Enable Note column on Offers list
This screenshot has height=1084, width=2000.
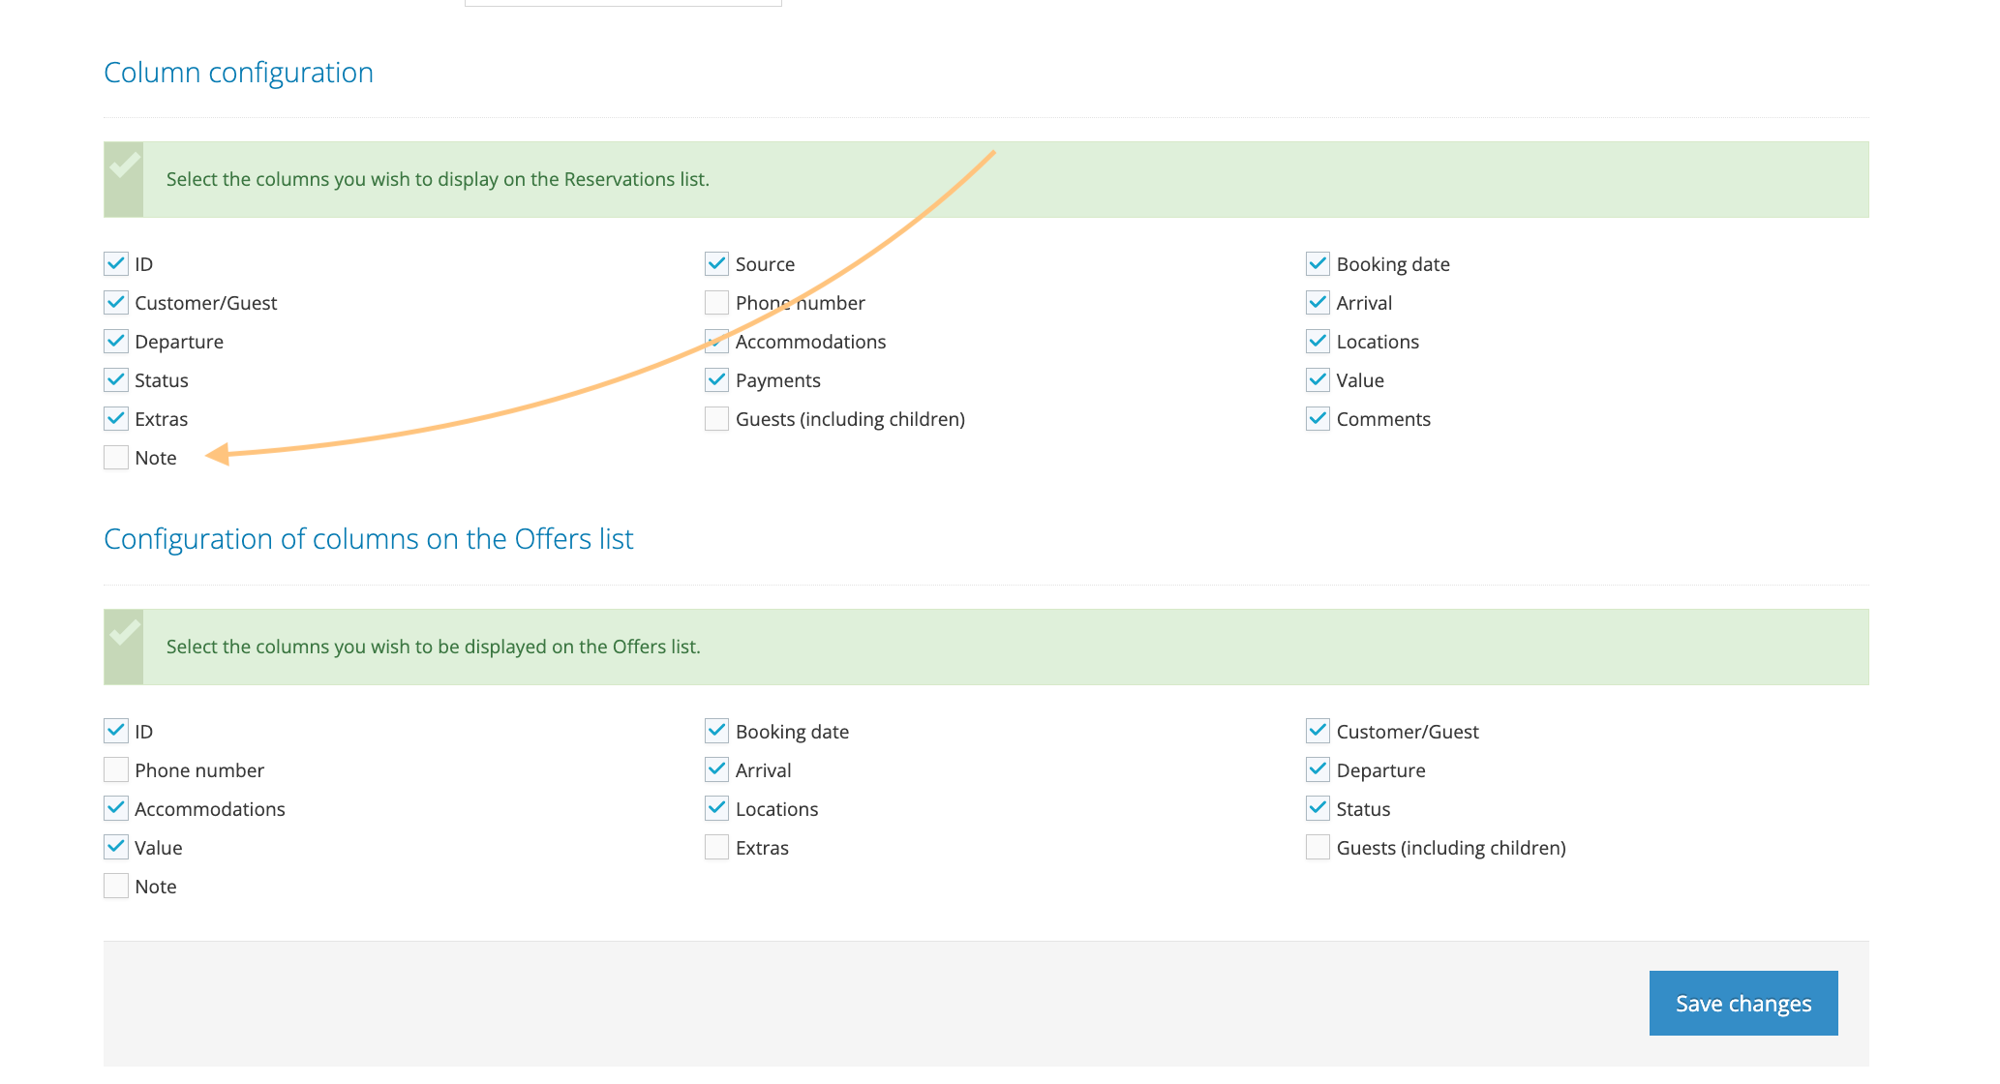click(116, 887)
